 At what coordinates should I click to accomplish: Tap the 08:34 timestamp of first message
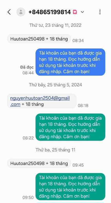point(78,41)
